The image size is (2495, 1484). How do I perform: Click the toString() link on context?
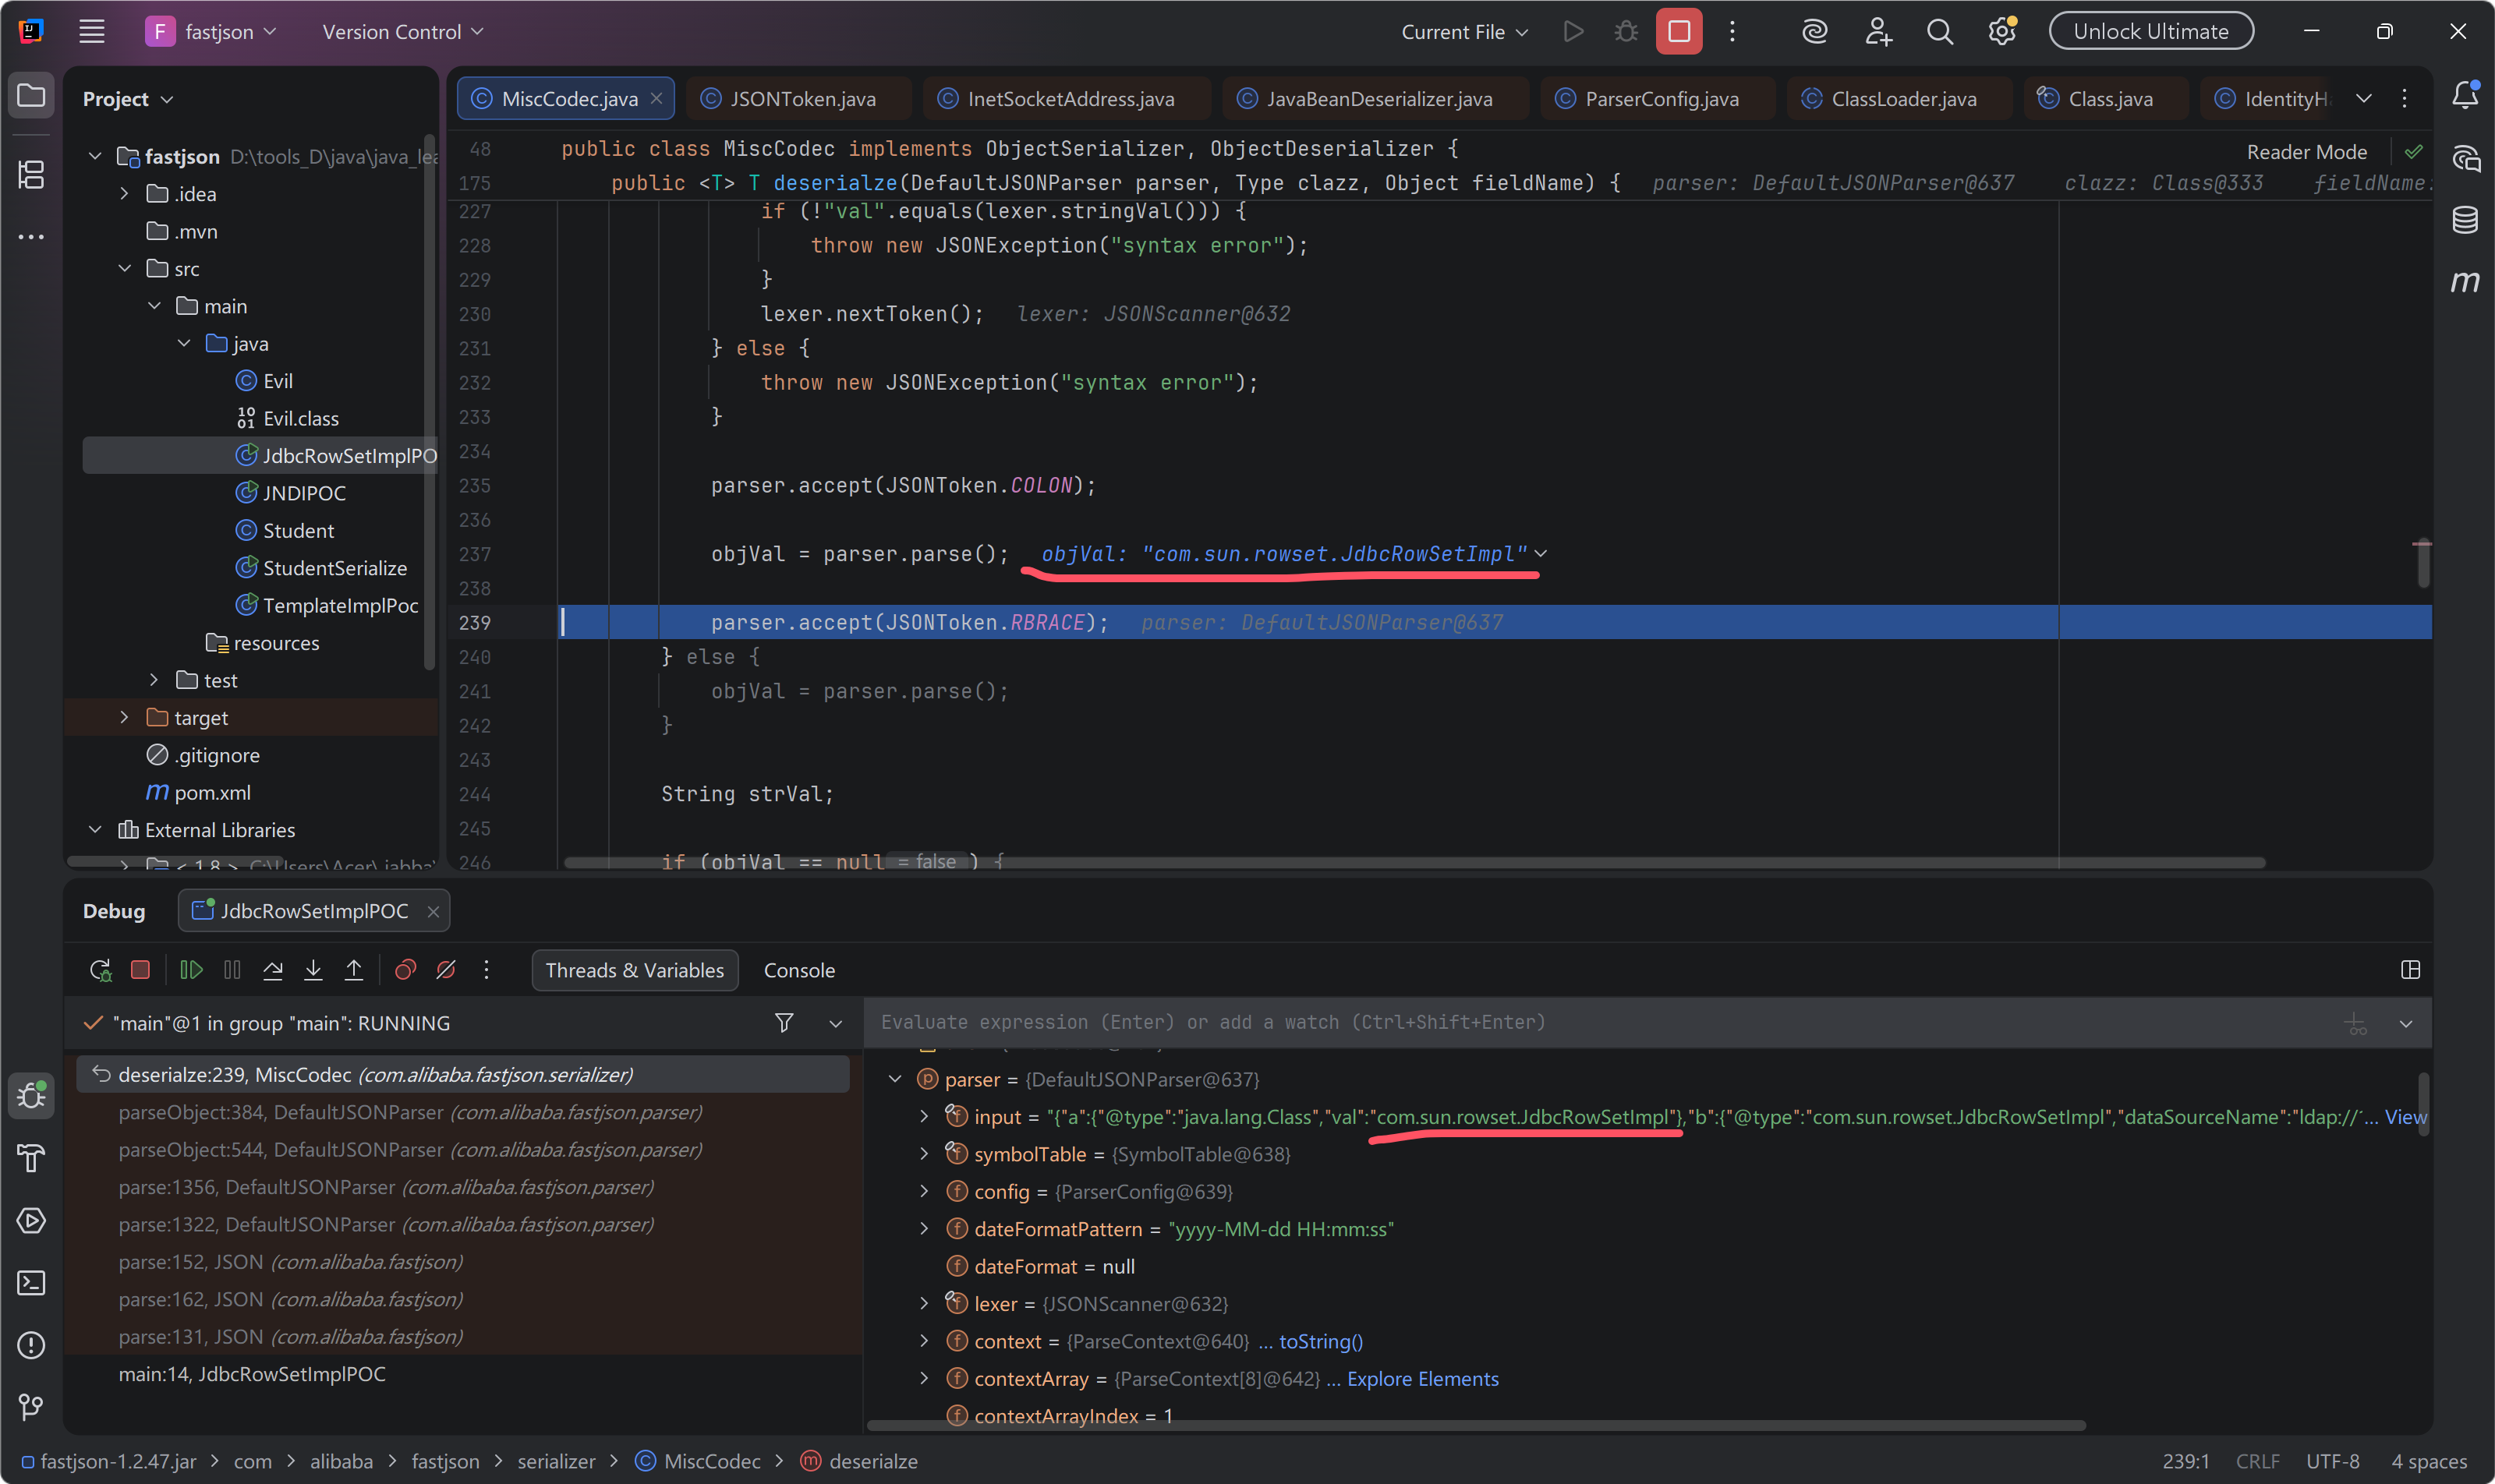pos(1321,1341)
